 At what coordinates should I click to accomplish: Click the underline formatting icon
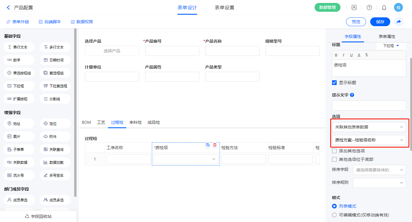click(351, 55)
